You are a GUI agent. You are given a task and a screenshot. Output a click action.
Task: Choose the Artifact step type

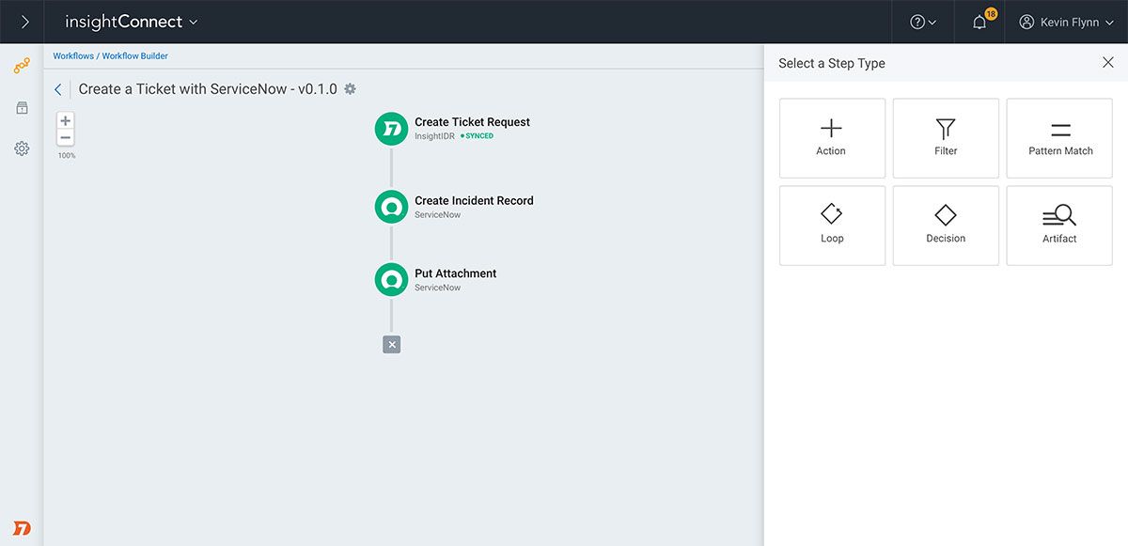(1059, 226)
